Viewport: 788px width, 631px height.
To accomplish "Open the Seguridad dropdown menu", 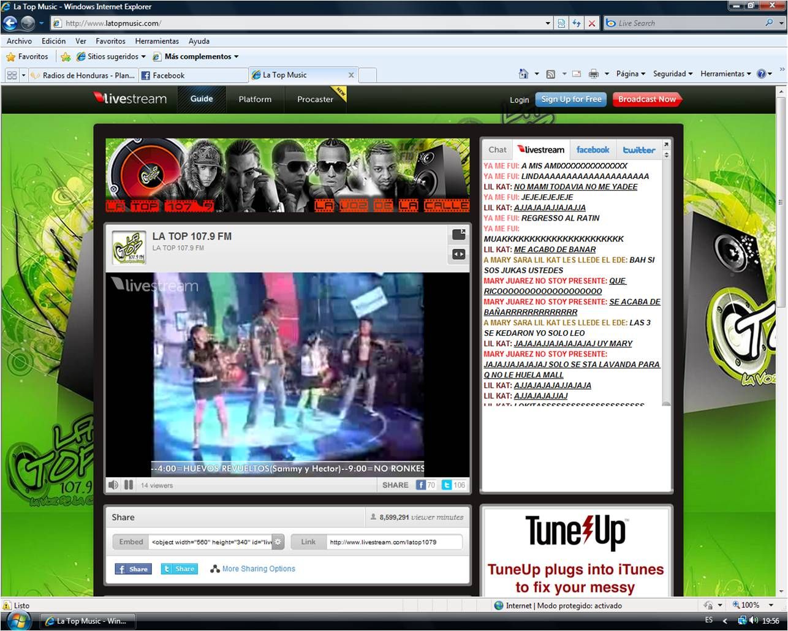I will pyautogui.click(x=673, y=74).
